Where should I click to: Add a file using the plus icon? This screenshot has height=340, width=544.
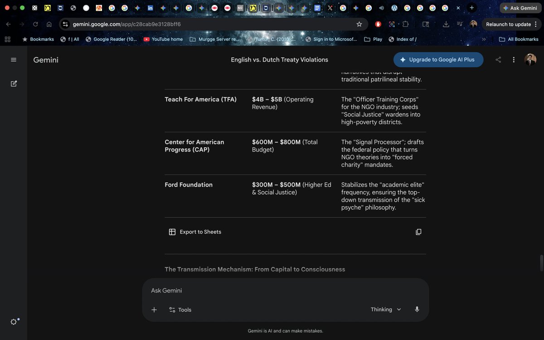(154, 310)
